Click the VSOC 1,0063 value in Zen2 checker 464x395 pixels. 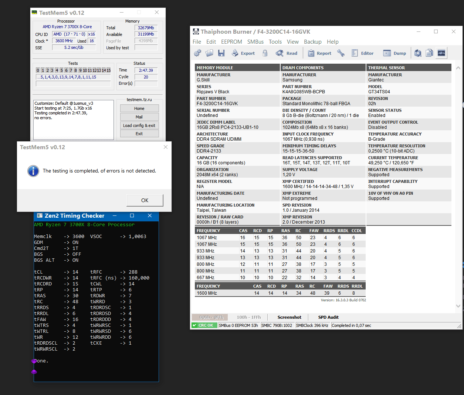pyautogui.click(x=138, y=236)
